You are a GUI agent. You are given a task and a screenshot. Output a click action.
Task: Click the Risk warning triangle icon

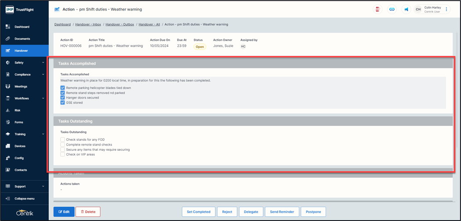7,110
